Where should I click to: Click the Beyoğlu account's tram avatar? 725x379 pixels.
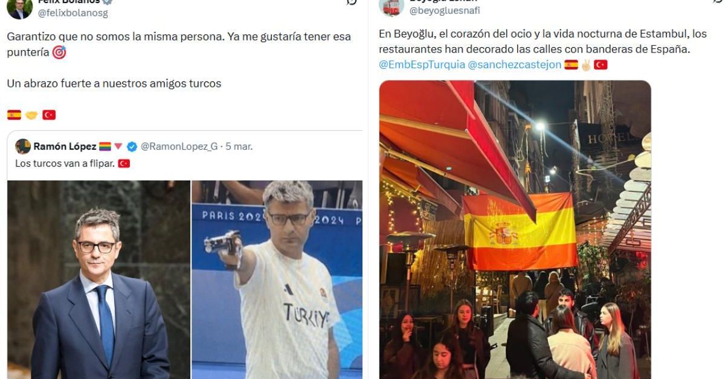[x=391, y=6]
